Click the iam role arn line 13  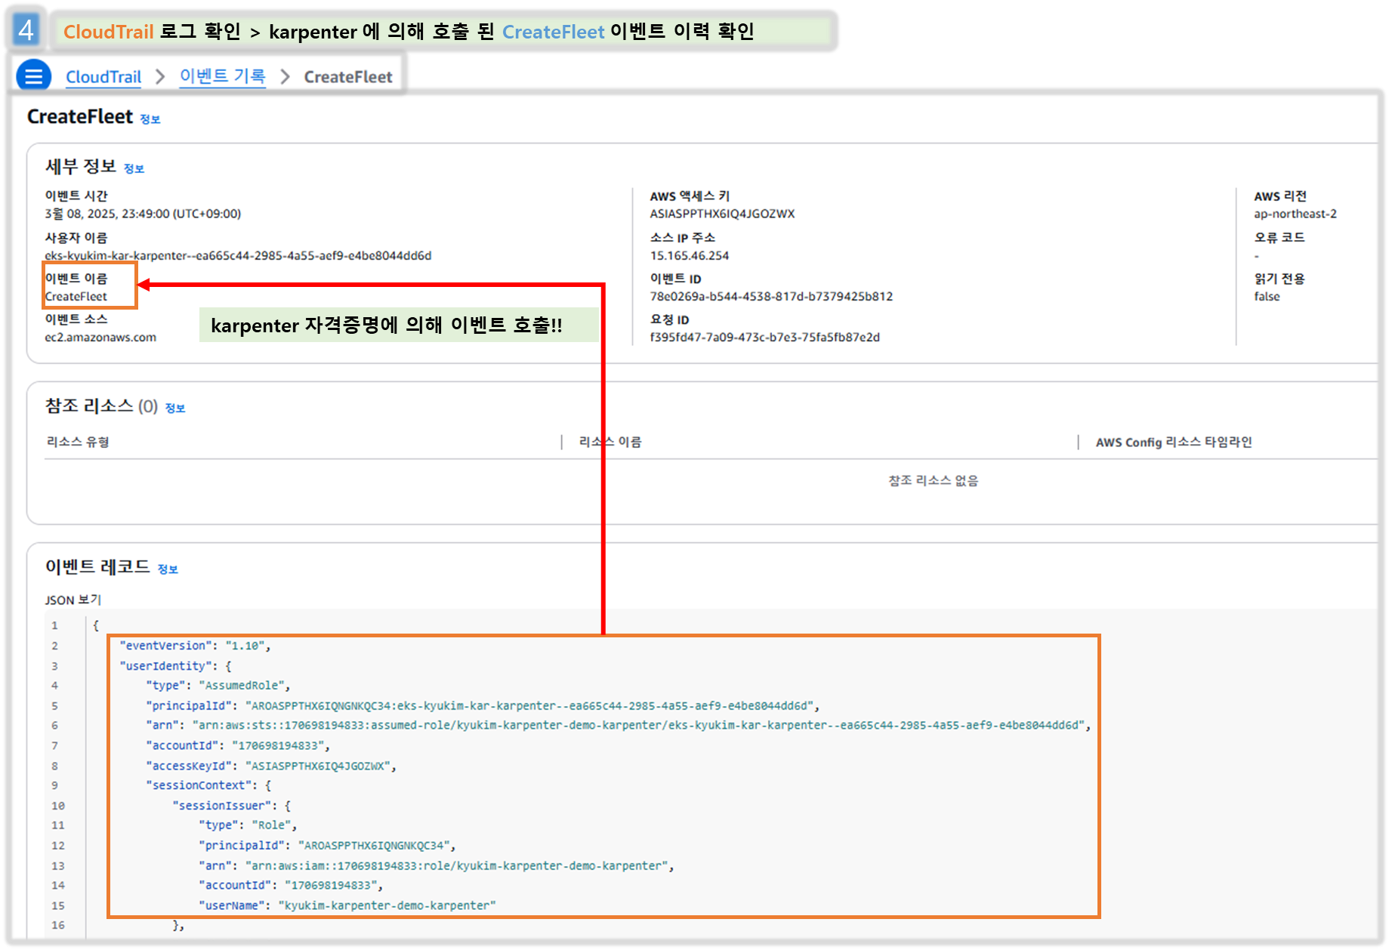click(x=437, y=866)
